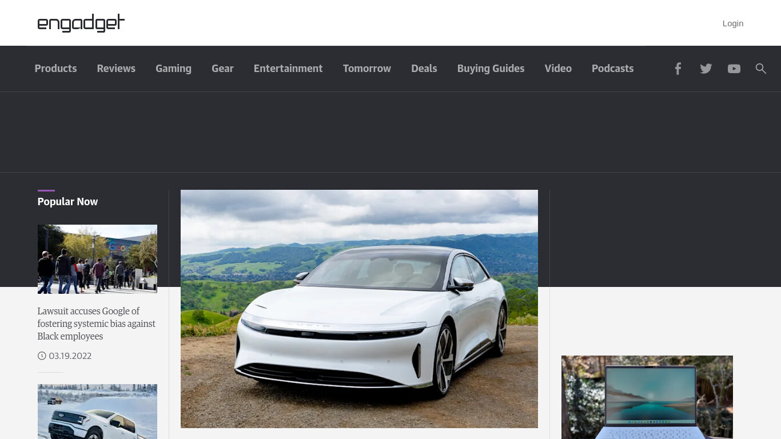Click the Login link

tap(733, 23)
